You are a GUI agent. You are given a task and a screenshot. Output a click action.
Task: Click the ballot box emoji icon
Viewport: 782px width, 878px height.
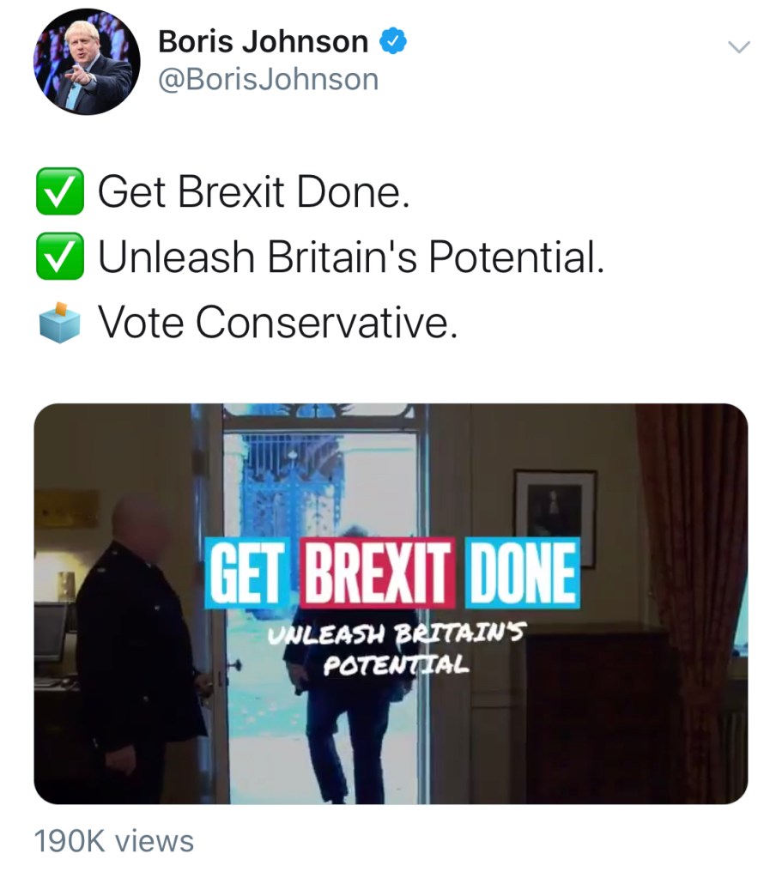[59, 322]
